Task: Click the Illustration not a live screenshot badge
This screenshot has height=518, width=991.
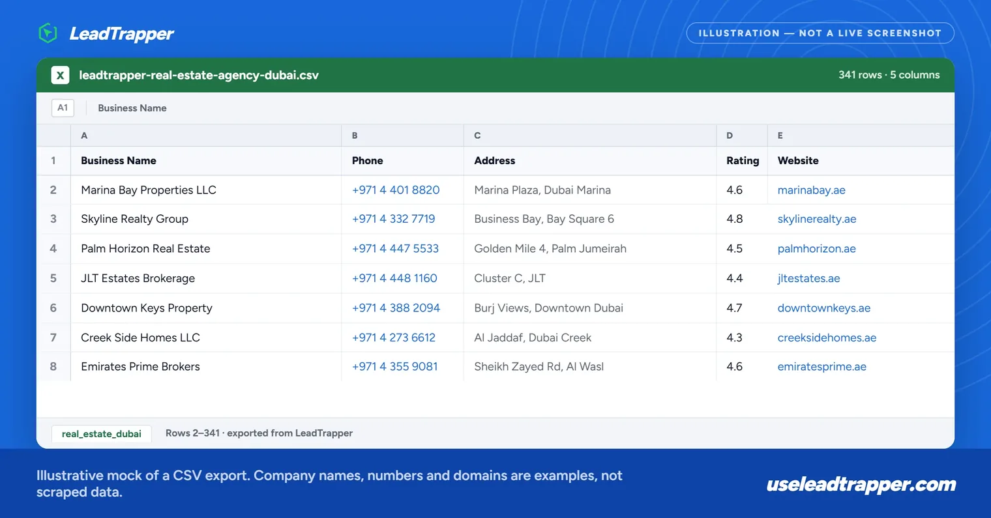Action: (x=820, y=33)
